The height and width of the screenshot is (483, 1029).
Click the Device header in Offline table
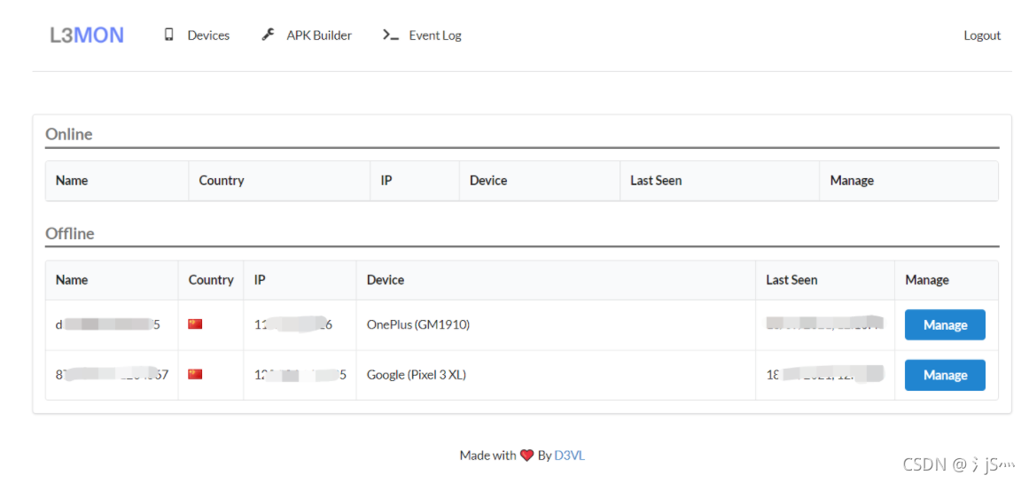[386, 279]
